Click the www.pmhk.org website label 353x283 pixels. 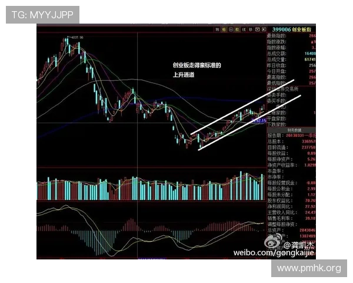308,268
